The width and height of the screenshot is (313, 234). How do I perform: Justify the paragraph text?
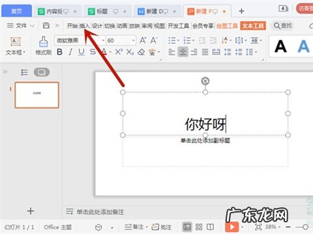pos(205,52)
